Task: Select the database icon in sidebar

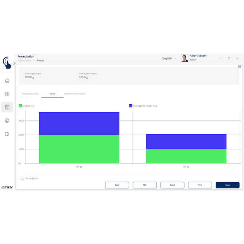Action: click(7, 107)
